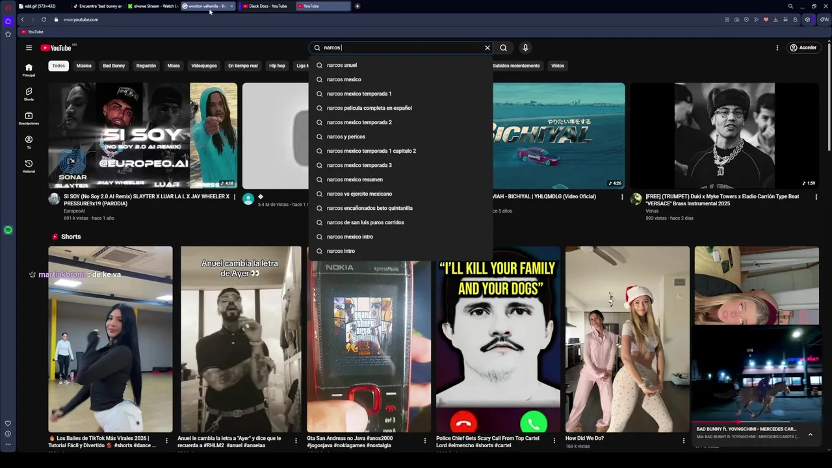Open Suscripciones in the YouTube sidebar
Image resolution: width=832 pixels, height=468 pixels.
[x=29, y=118]
